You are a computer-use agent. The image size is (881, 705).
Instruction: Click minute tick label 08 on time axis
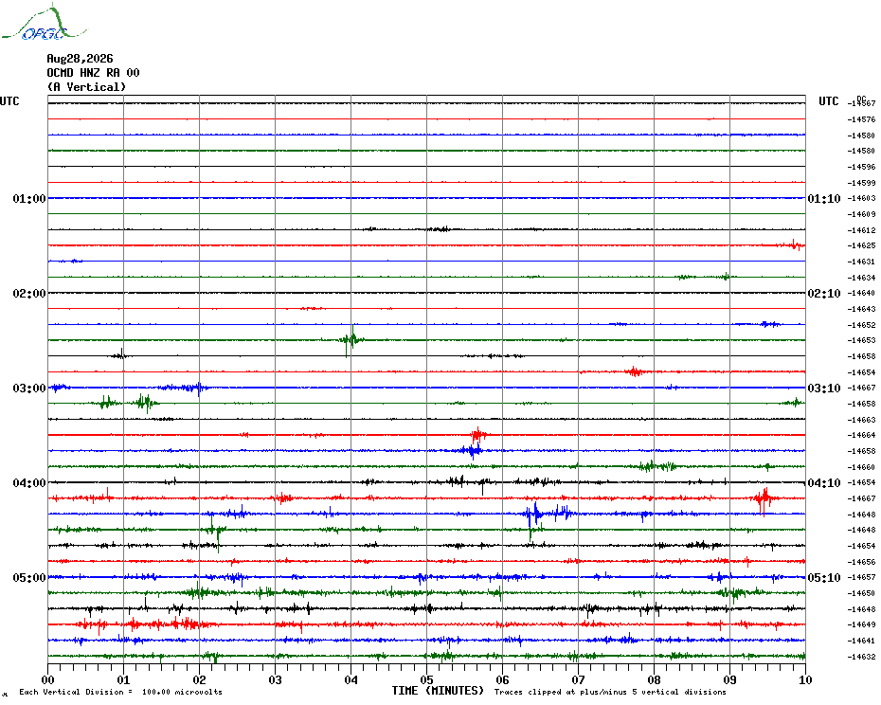[x=654, y=679]
